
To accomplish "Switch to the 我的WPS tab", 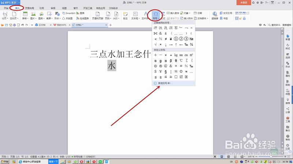I will click(x=62, y=25).
